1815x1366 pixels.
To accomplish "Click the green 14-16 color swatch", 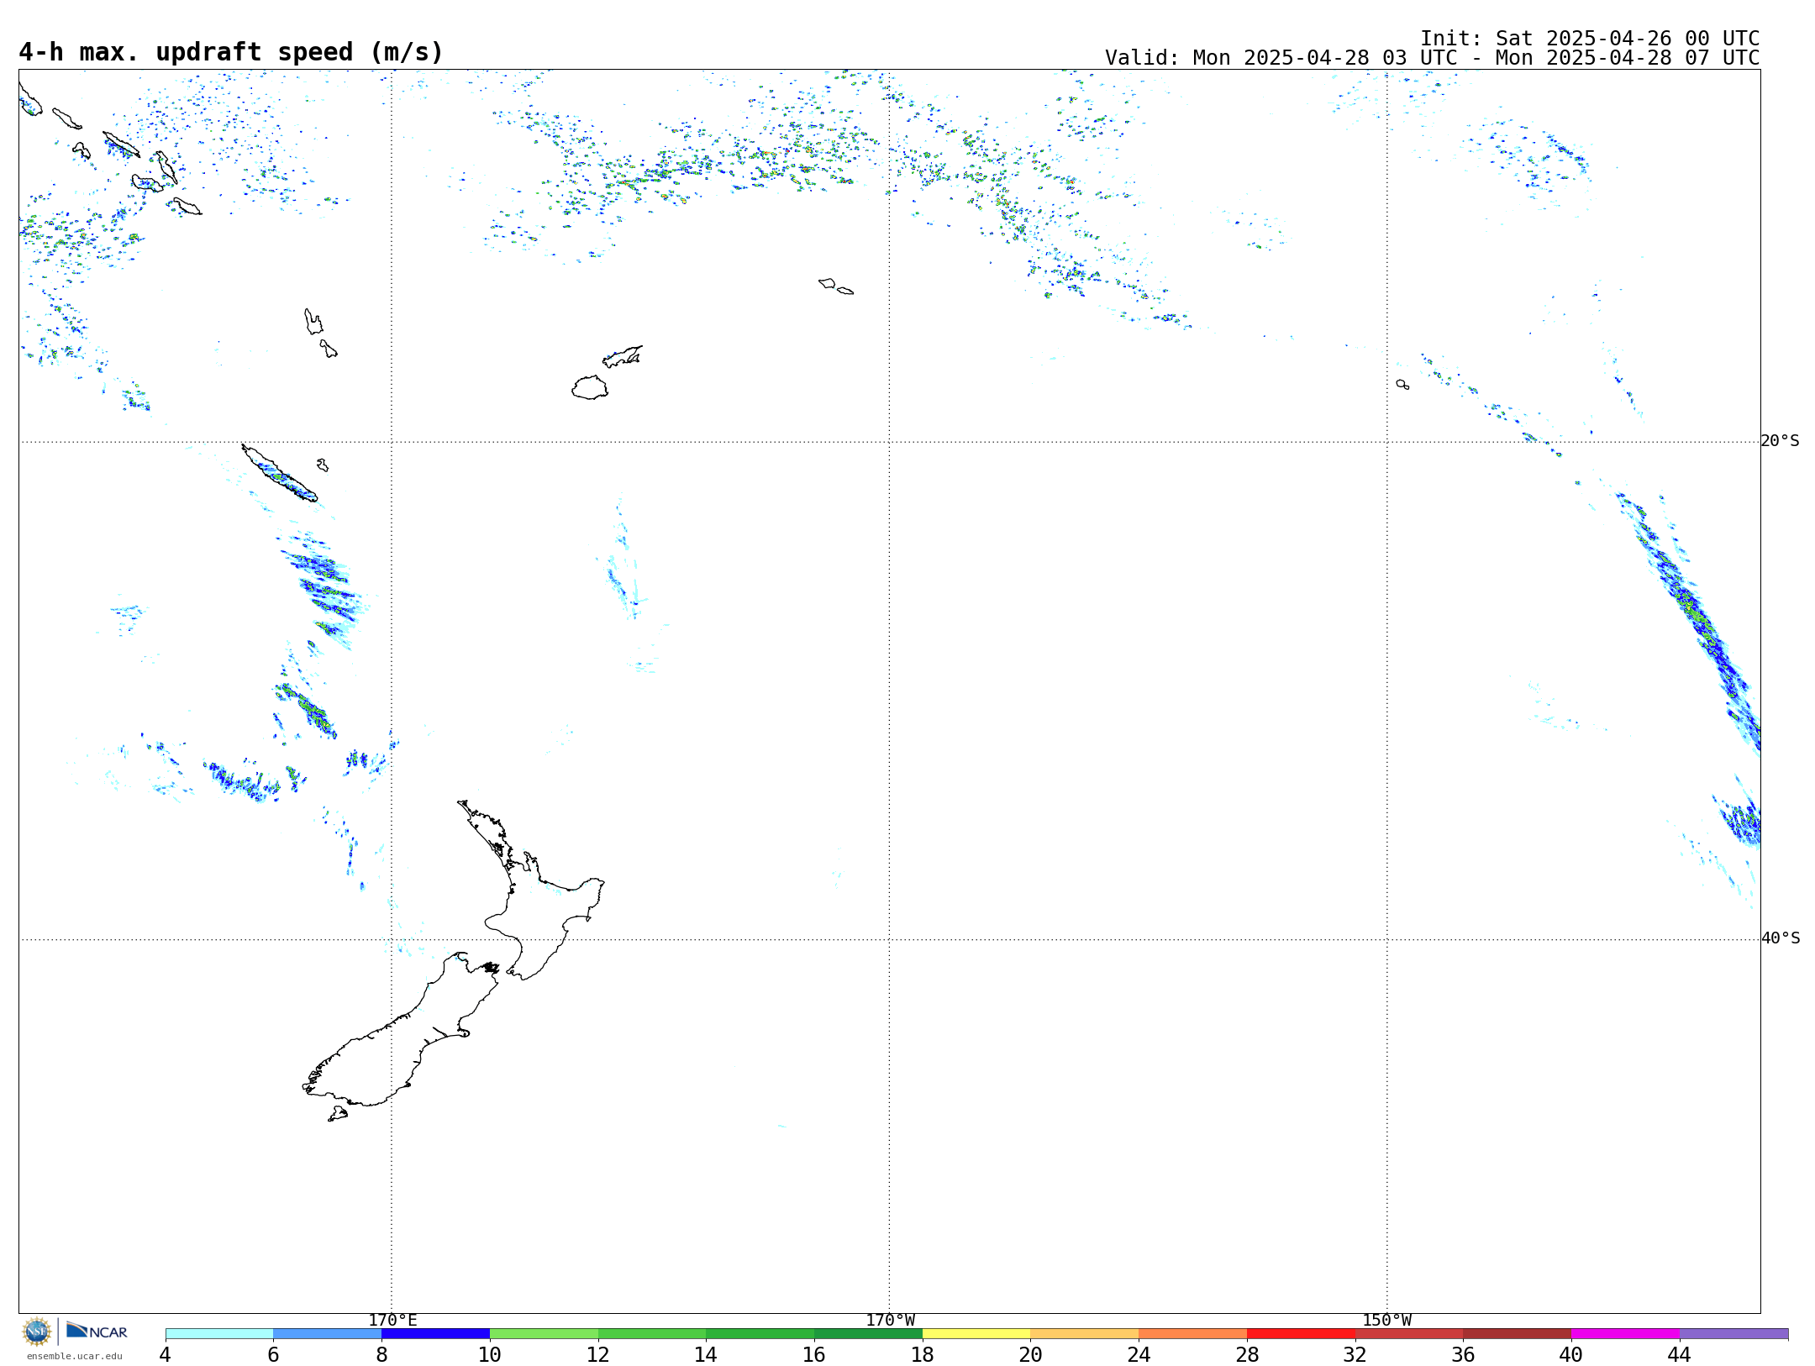I will pos(760,1334).
